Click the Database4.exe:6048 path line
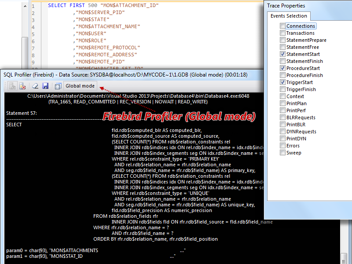The image size is (352, 264). pyautogui.click(x=138, y=96)
